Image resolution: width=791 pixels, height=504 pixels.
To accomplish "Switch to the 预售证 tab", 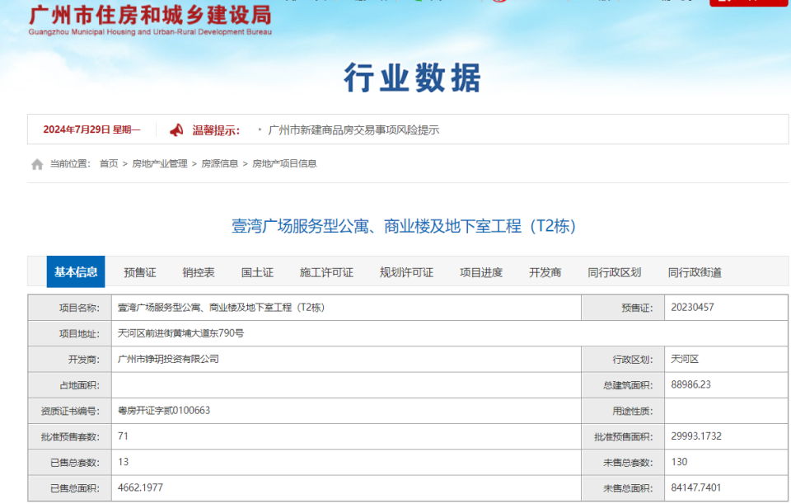I will point(138,271).
